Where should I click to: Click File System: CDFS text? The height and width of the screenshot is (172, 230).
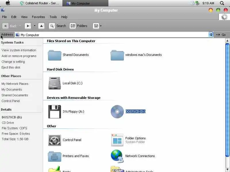click(14, 128)
